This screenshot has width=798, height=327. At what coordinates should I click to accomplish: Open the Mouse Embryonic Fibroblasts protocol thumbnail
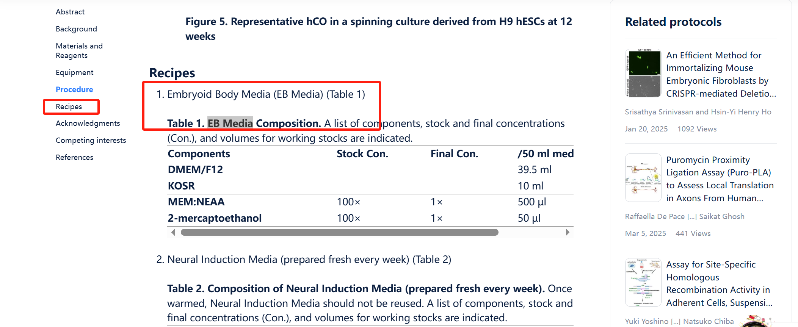[x=643, y=73]
